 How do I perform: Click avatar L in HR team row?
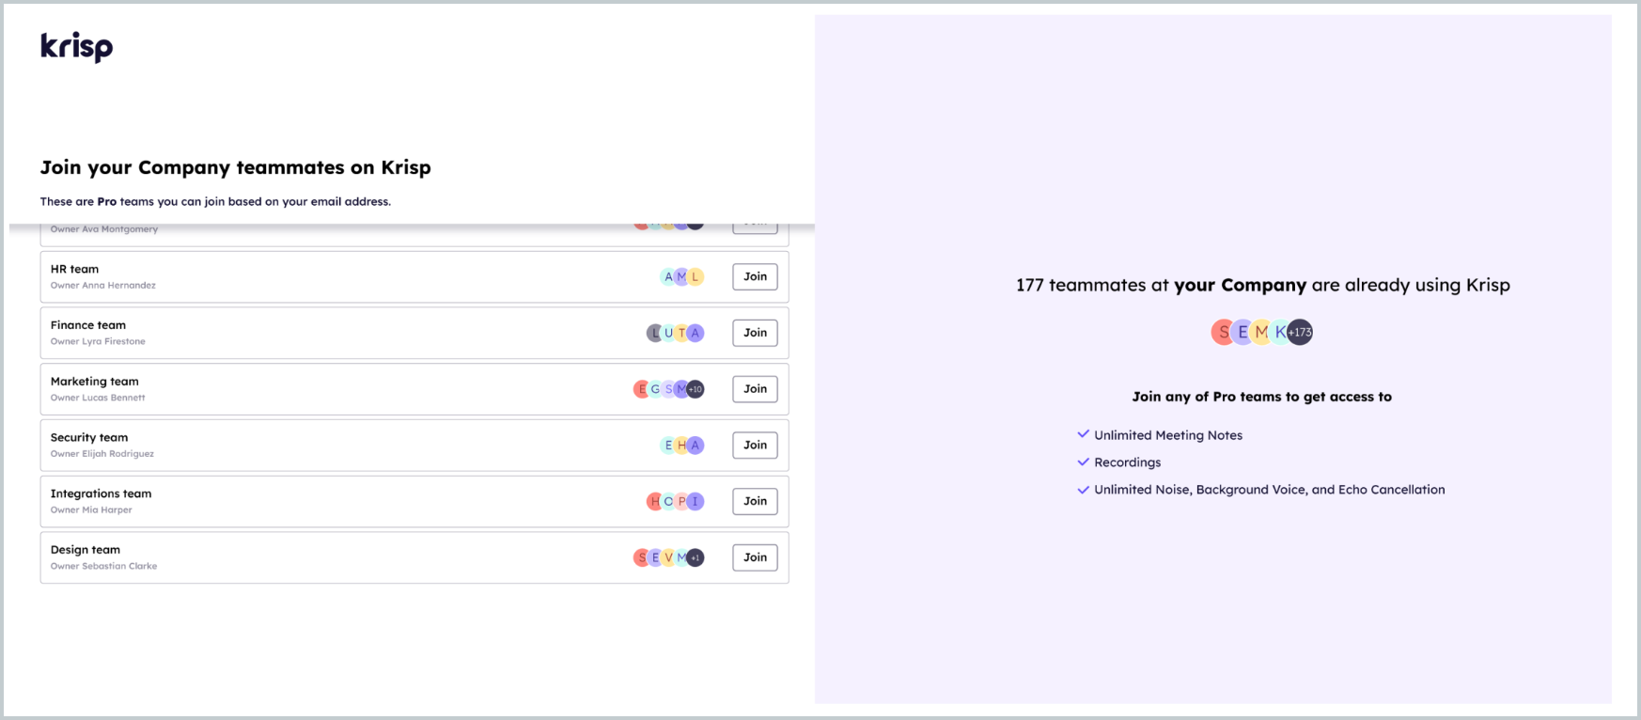[695, 276]
